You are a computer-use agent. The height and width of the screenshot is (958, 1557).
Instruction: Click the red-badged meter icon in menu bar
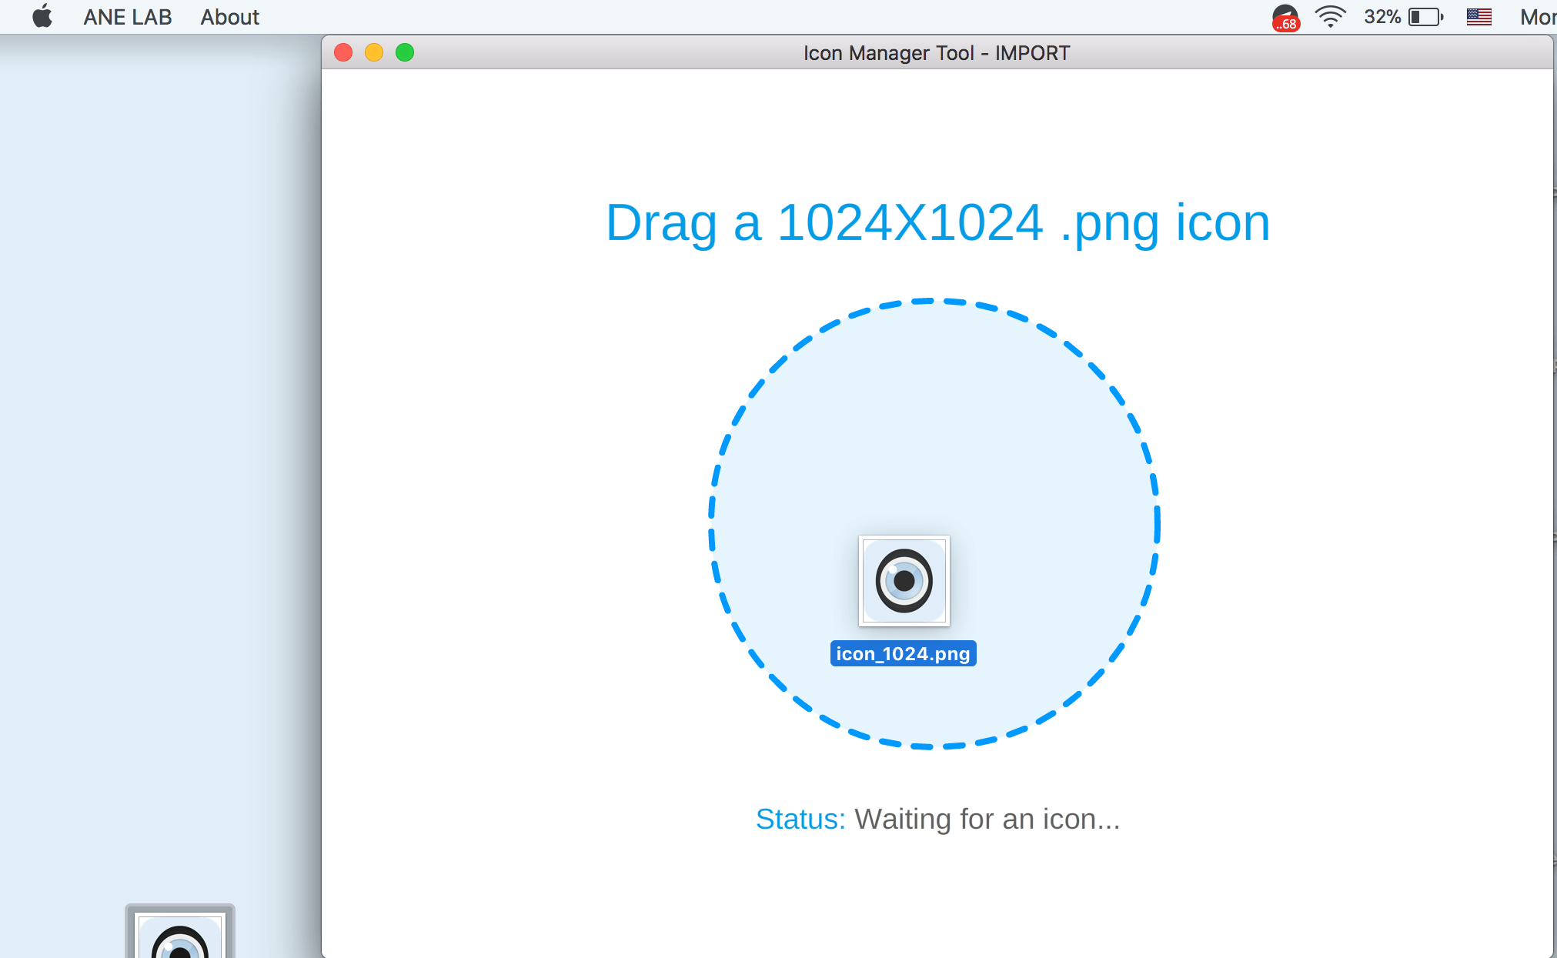click(x=1284, y=16)
